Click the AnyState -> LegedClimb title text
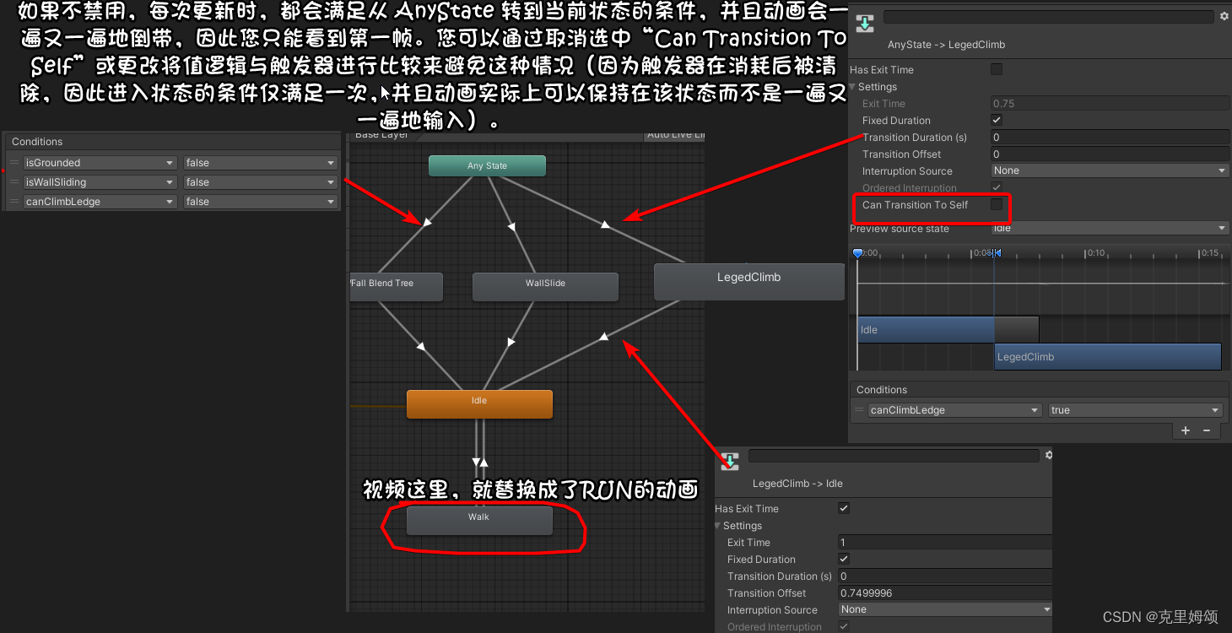Screen dimensions: 1232x633 946,45
